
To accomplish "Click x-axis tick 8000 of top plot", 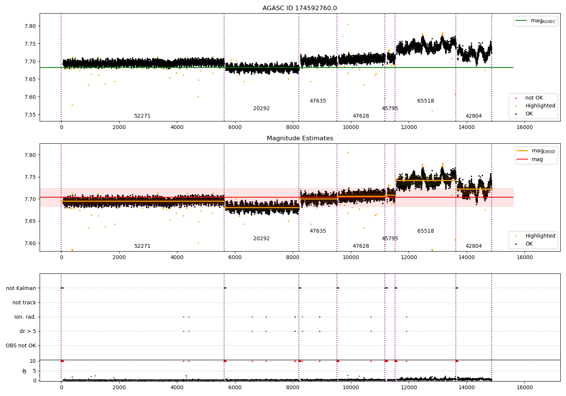I will 293,127.
